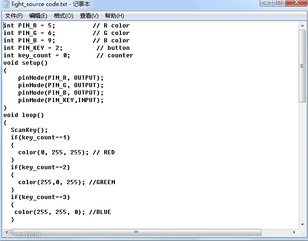Open the 查看(V) menu
The height and width of the screenshot is (241, 308).
89,16
